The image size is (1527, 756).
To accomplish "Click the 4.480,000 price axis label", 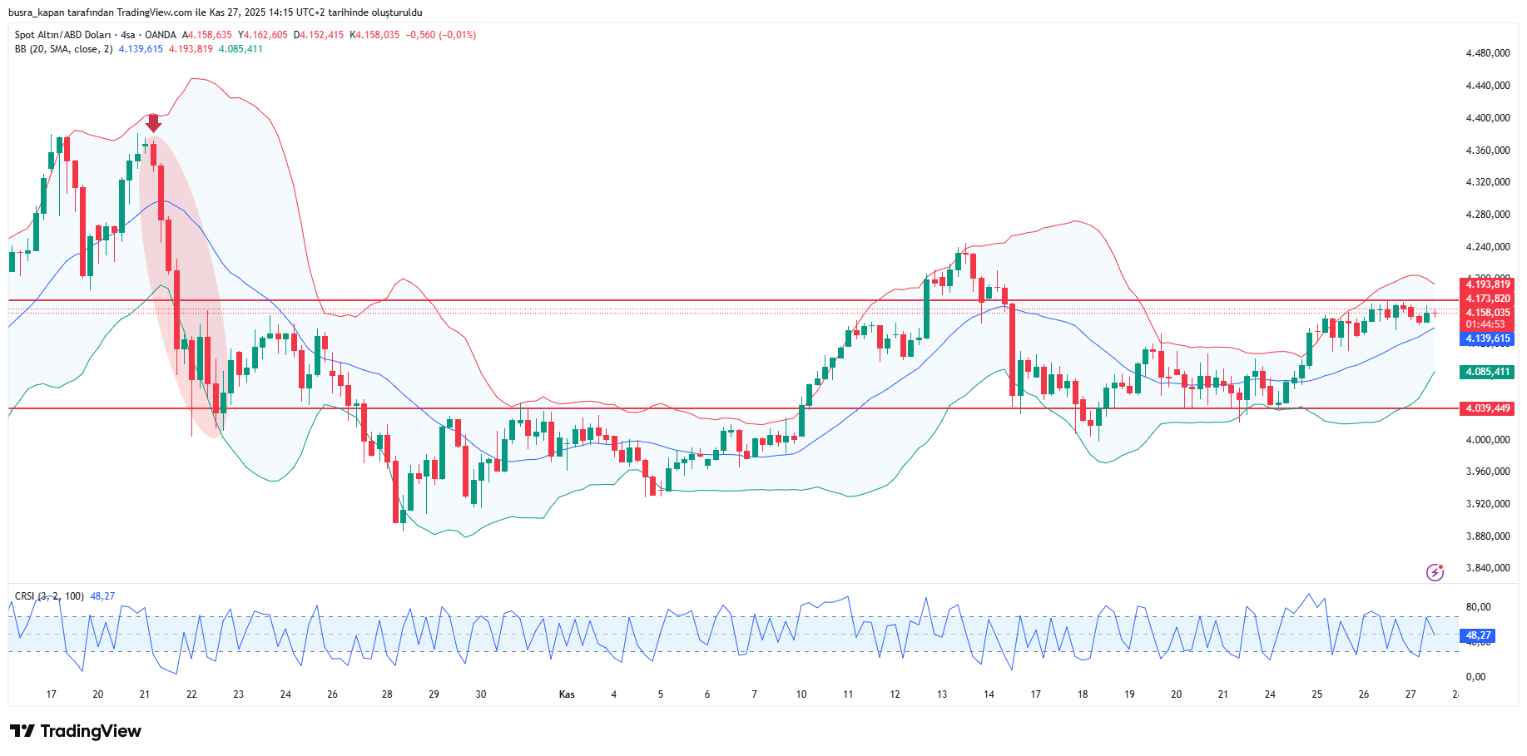I will click(1487, 53).
